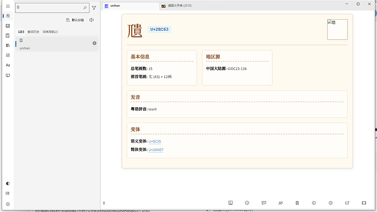377x212 pixels.
Task: Click the Aa font icon in the sidebar
Action: pyautogui.click(x=8, y=65)
